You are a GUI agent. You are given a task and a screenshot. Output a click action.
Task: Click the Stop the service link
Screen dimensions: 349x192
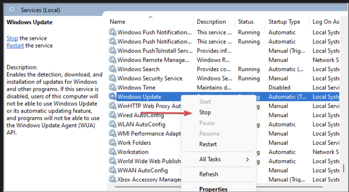[x=12, y=38]
